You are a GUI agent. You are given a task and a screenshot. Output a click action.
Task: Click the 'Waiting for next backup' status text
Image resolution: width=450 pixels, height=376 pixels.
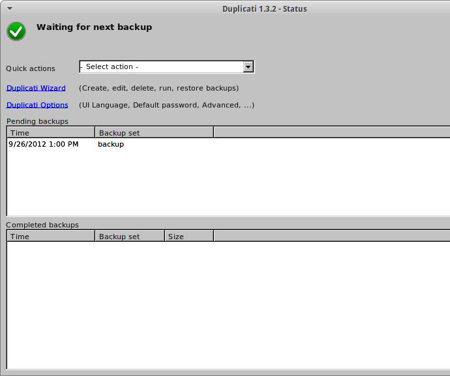point(94,27)
